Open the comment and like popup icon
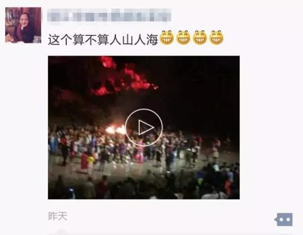The image size is (303, 235). [x=284, y=219]
